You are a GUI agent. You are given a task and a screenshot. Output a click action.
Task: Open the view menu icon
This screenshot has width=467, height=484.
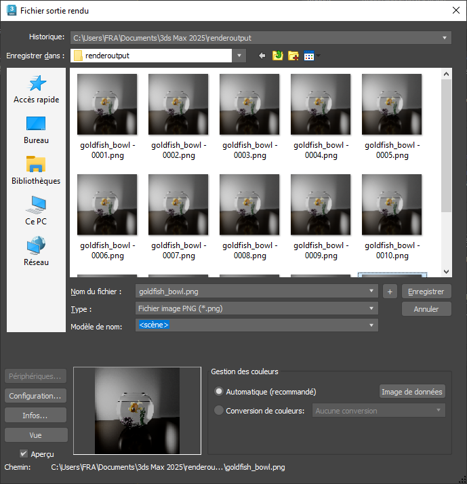click(x=309, y=56)
